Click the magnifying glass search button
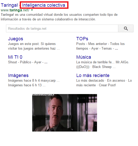This screenshot has height=146, width=138. [126, 28]
